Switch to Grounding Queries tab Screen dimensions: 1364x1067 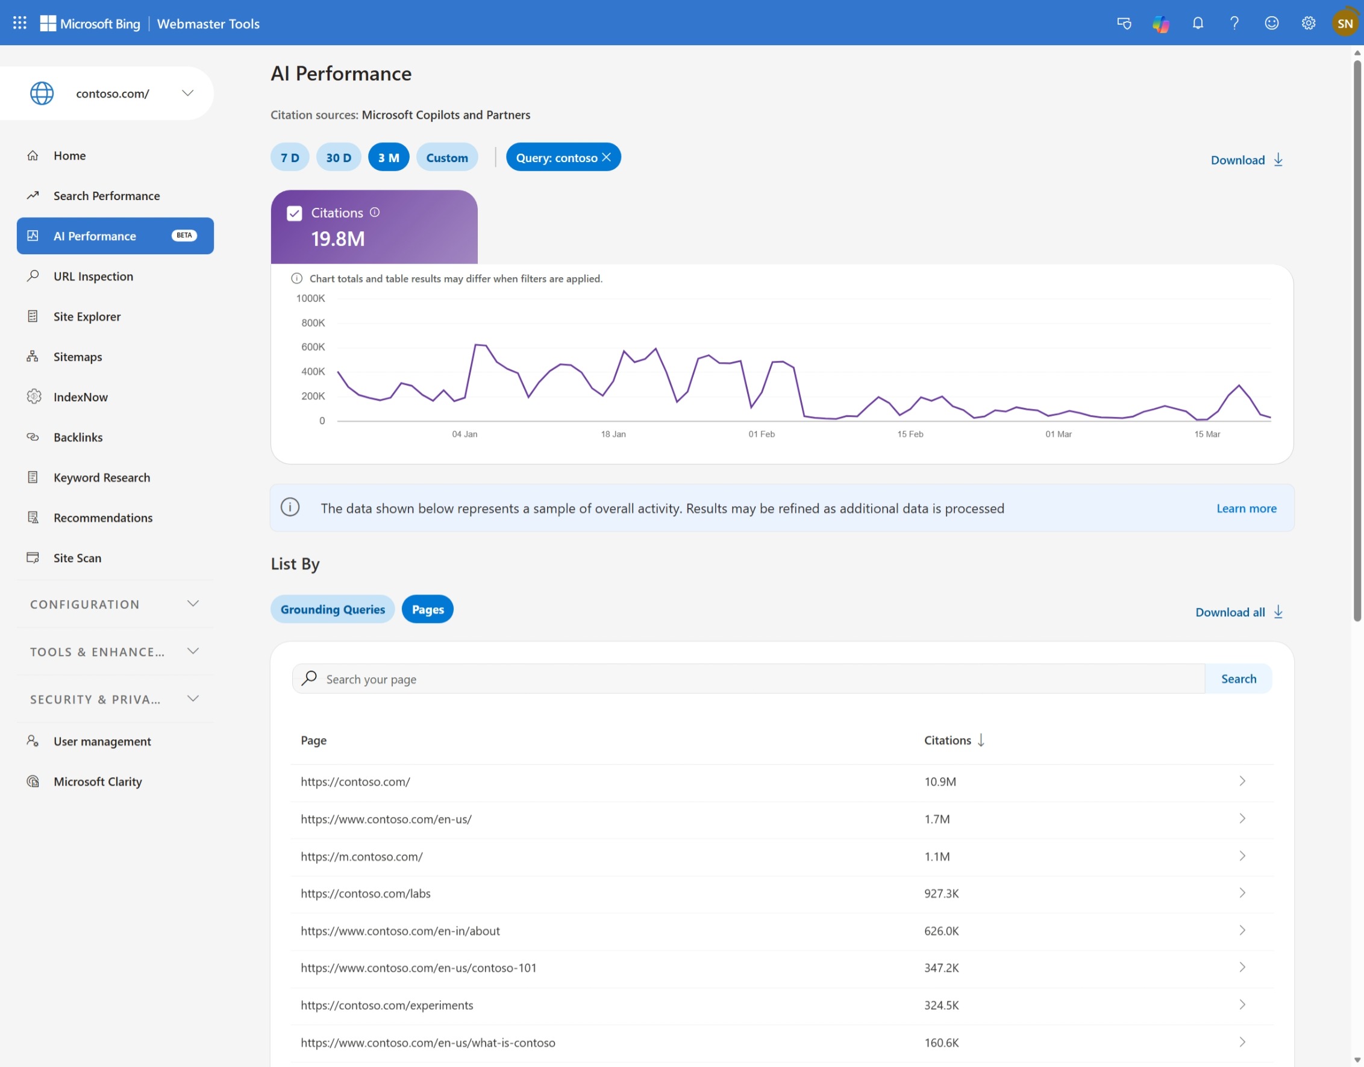[332, 609]
